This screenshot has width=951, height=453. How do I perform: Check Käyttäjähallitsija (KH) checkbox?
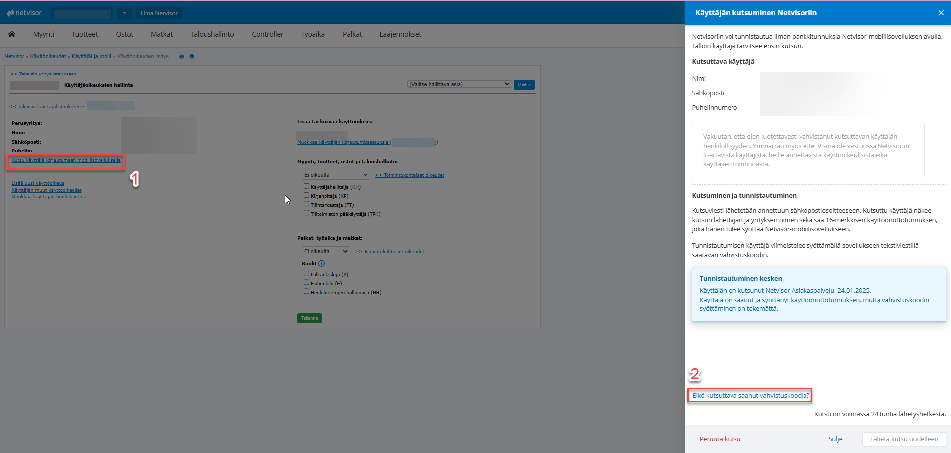point(306,186)
